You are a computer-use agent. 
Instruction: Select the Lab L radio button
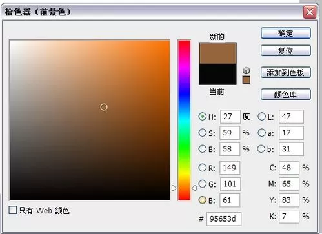click(261, 117)
